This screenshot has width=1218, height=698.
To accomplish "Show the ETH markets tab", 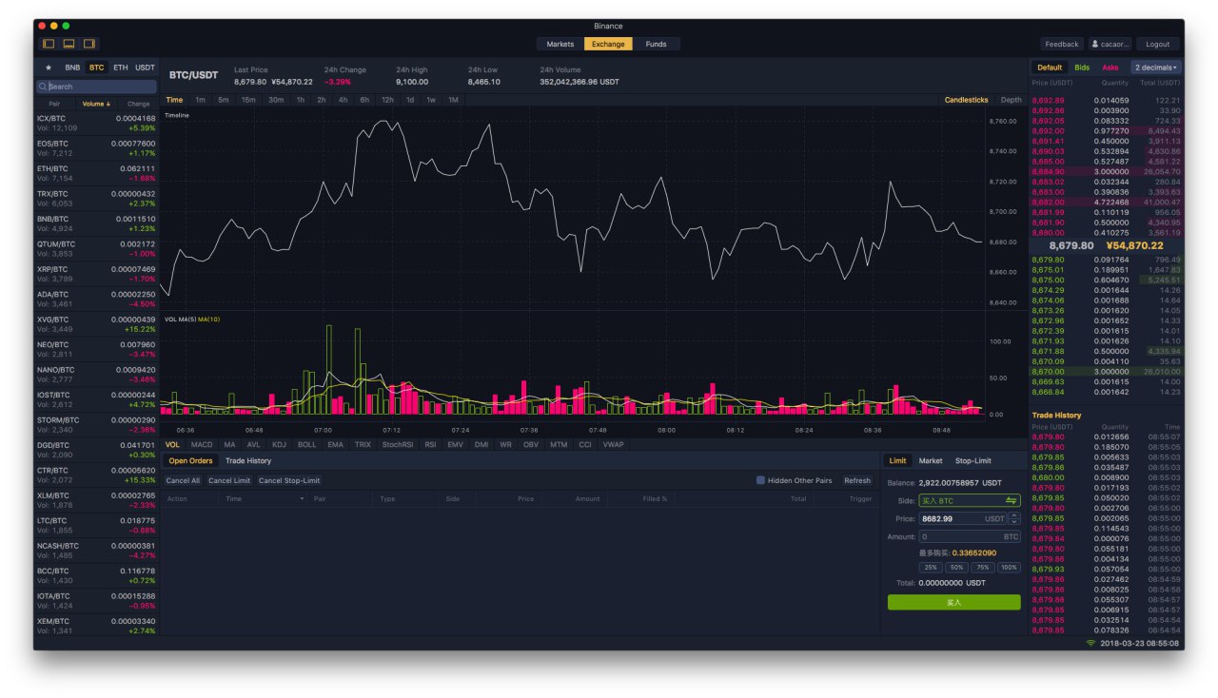I will coord(121,68).
